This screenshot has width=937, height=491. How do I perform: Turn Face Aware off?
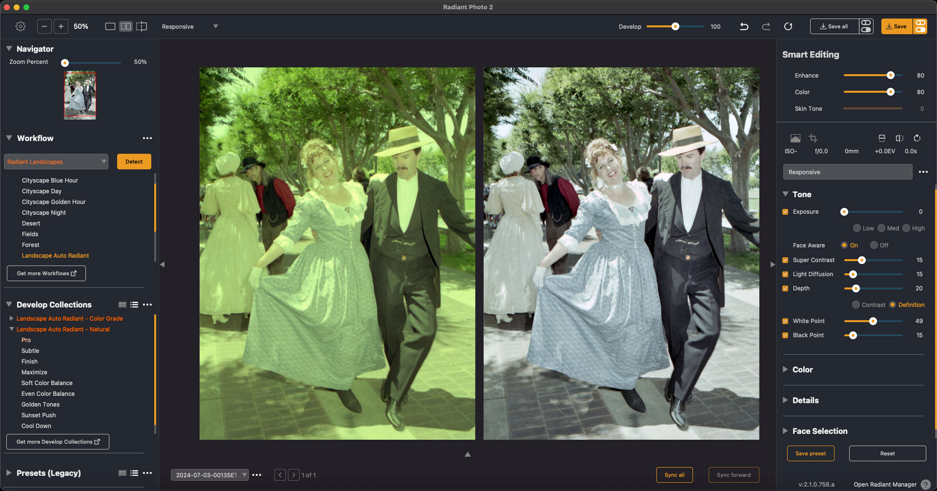click(874, 245)
